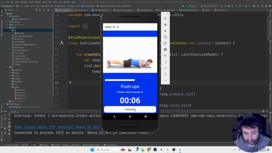Viewport: 272px width, 153px height.
Task: Open the Problems tool window tab
Action: [44, 145]
